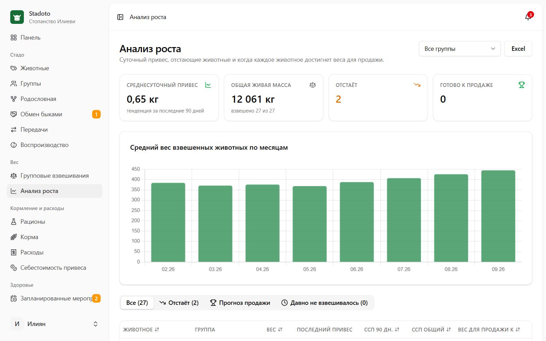Click the взвешено 27 из 27 text
The height and width of the screenshot is (341, 546).
(x=253, y=111)
